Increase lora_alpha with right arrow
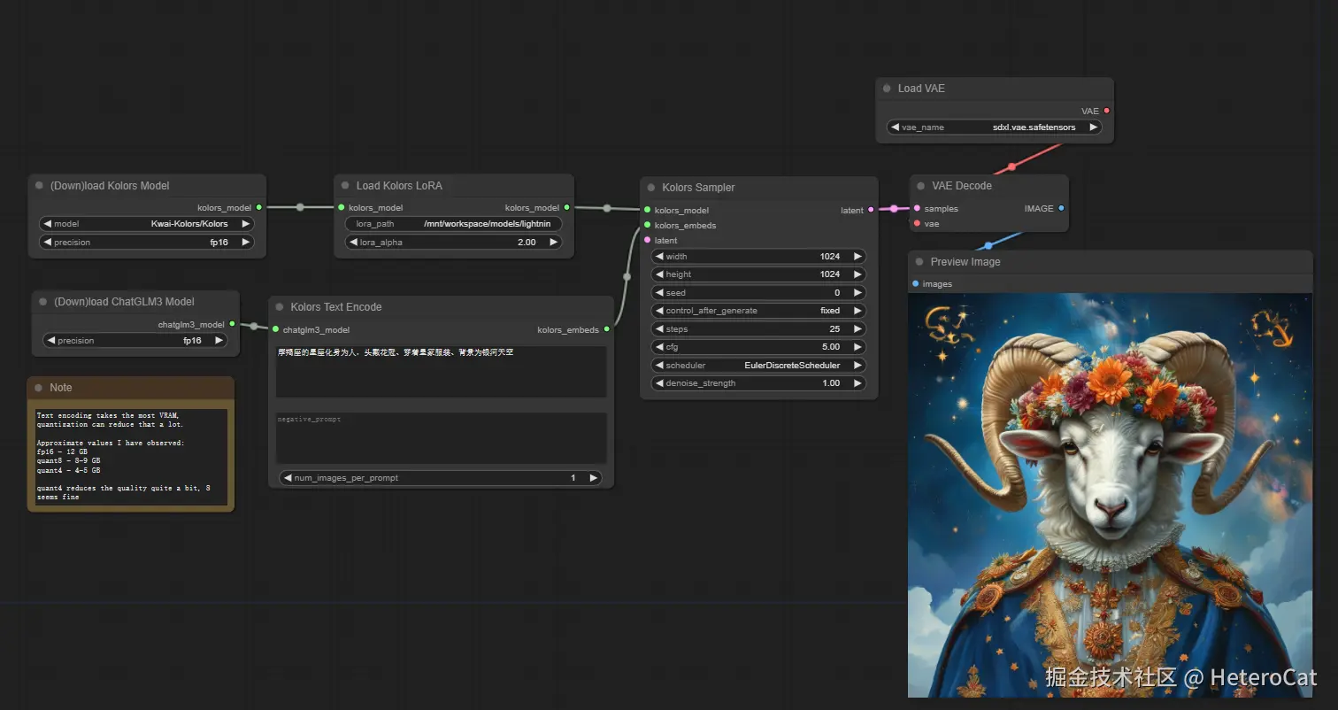 coord(554,243)
